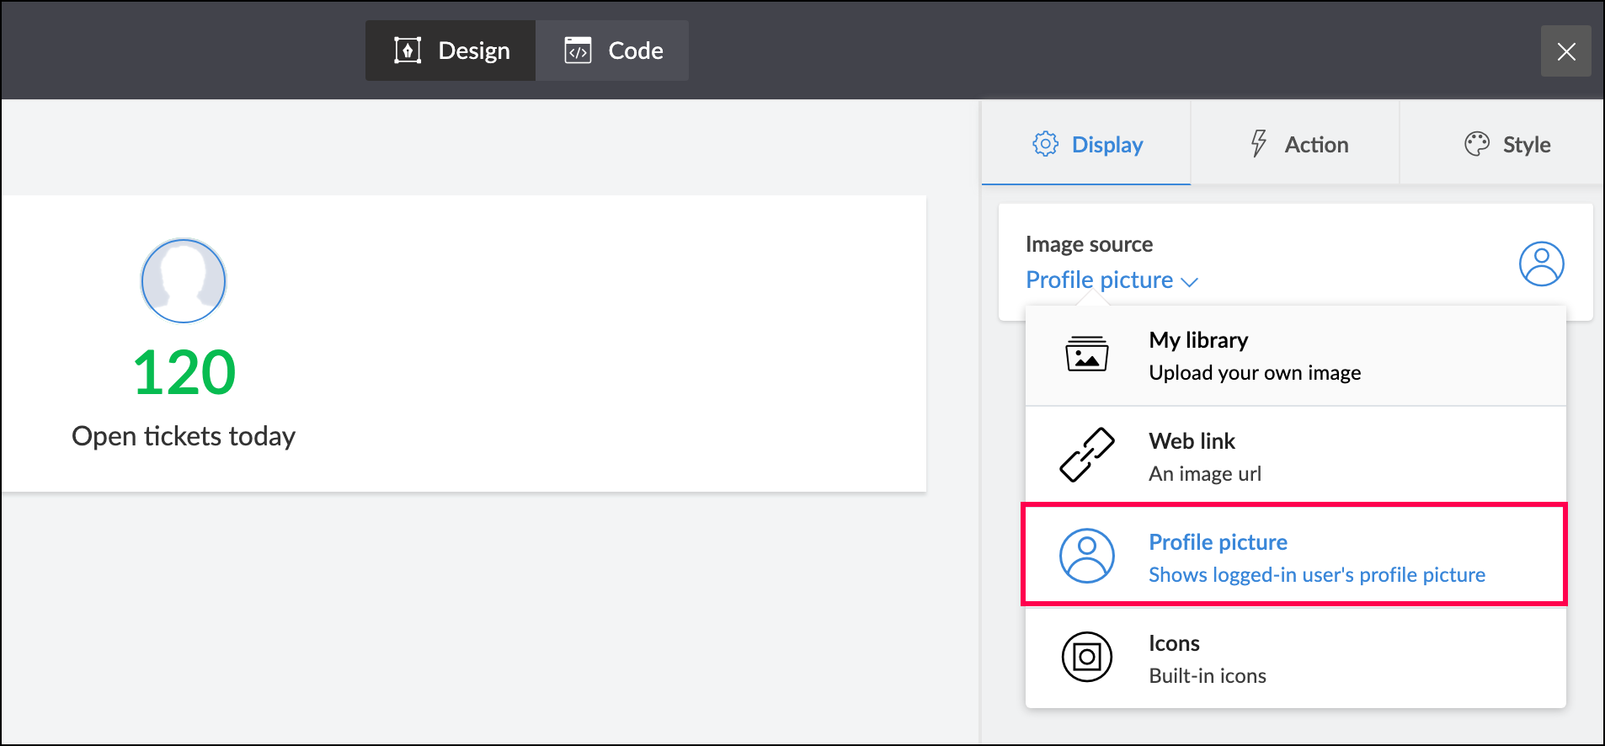This screenshot has height=746, width=1605.
Task: Click the Style palette icon
Action: point(1476,144)
